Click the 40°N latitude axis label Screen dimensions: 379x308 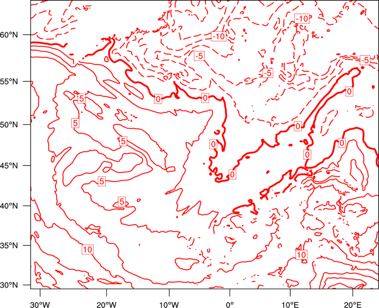(x=9, y=206)
